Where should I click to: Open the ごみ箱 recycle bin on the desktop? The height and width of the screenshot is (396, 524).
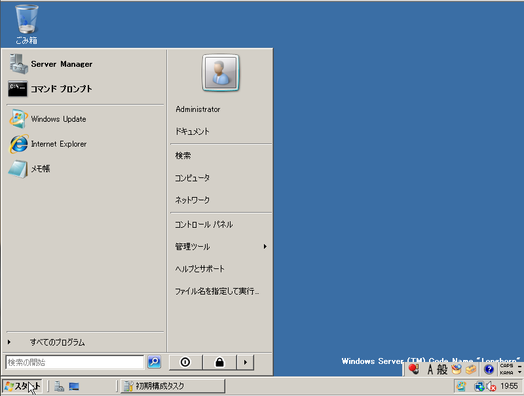click(x=26, y=24)
